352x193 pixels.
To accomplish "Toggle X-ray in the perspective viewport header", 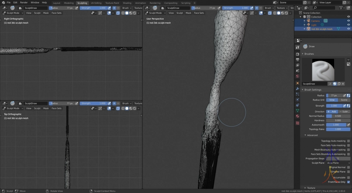I will click(x=270, y=13).
